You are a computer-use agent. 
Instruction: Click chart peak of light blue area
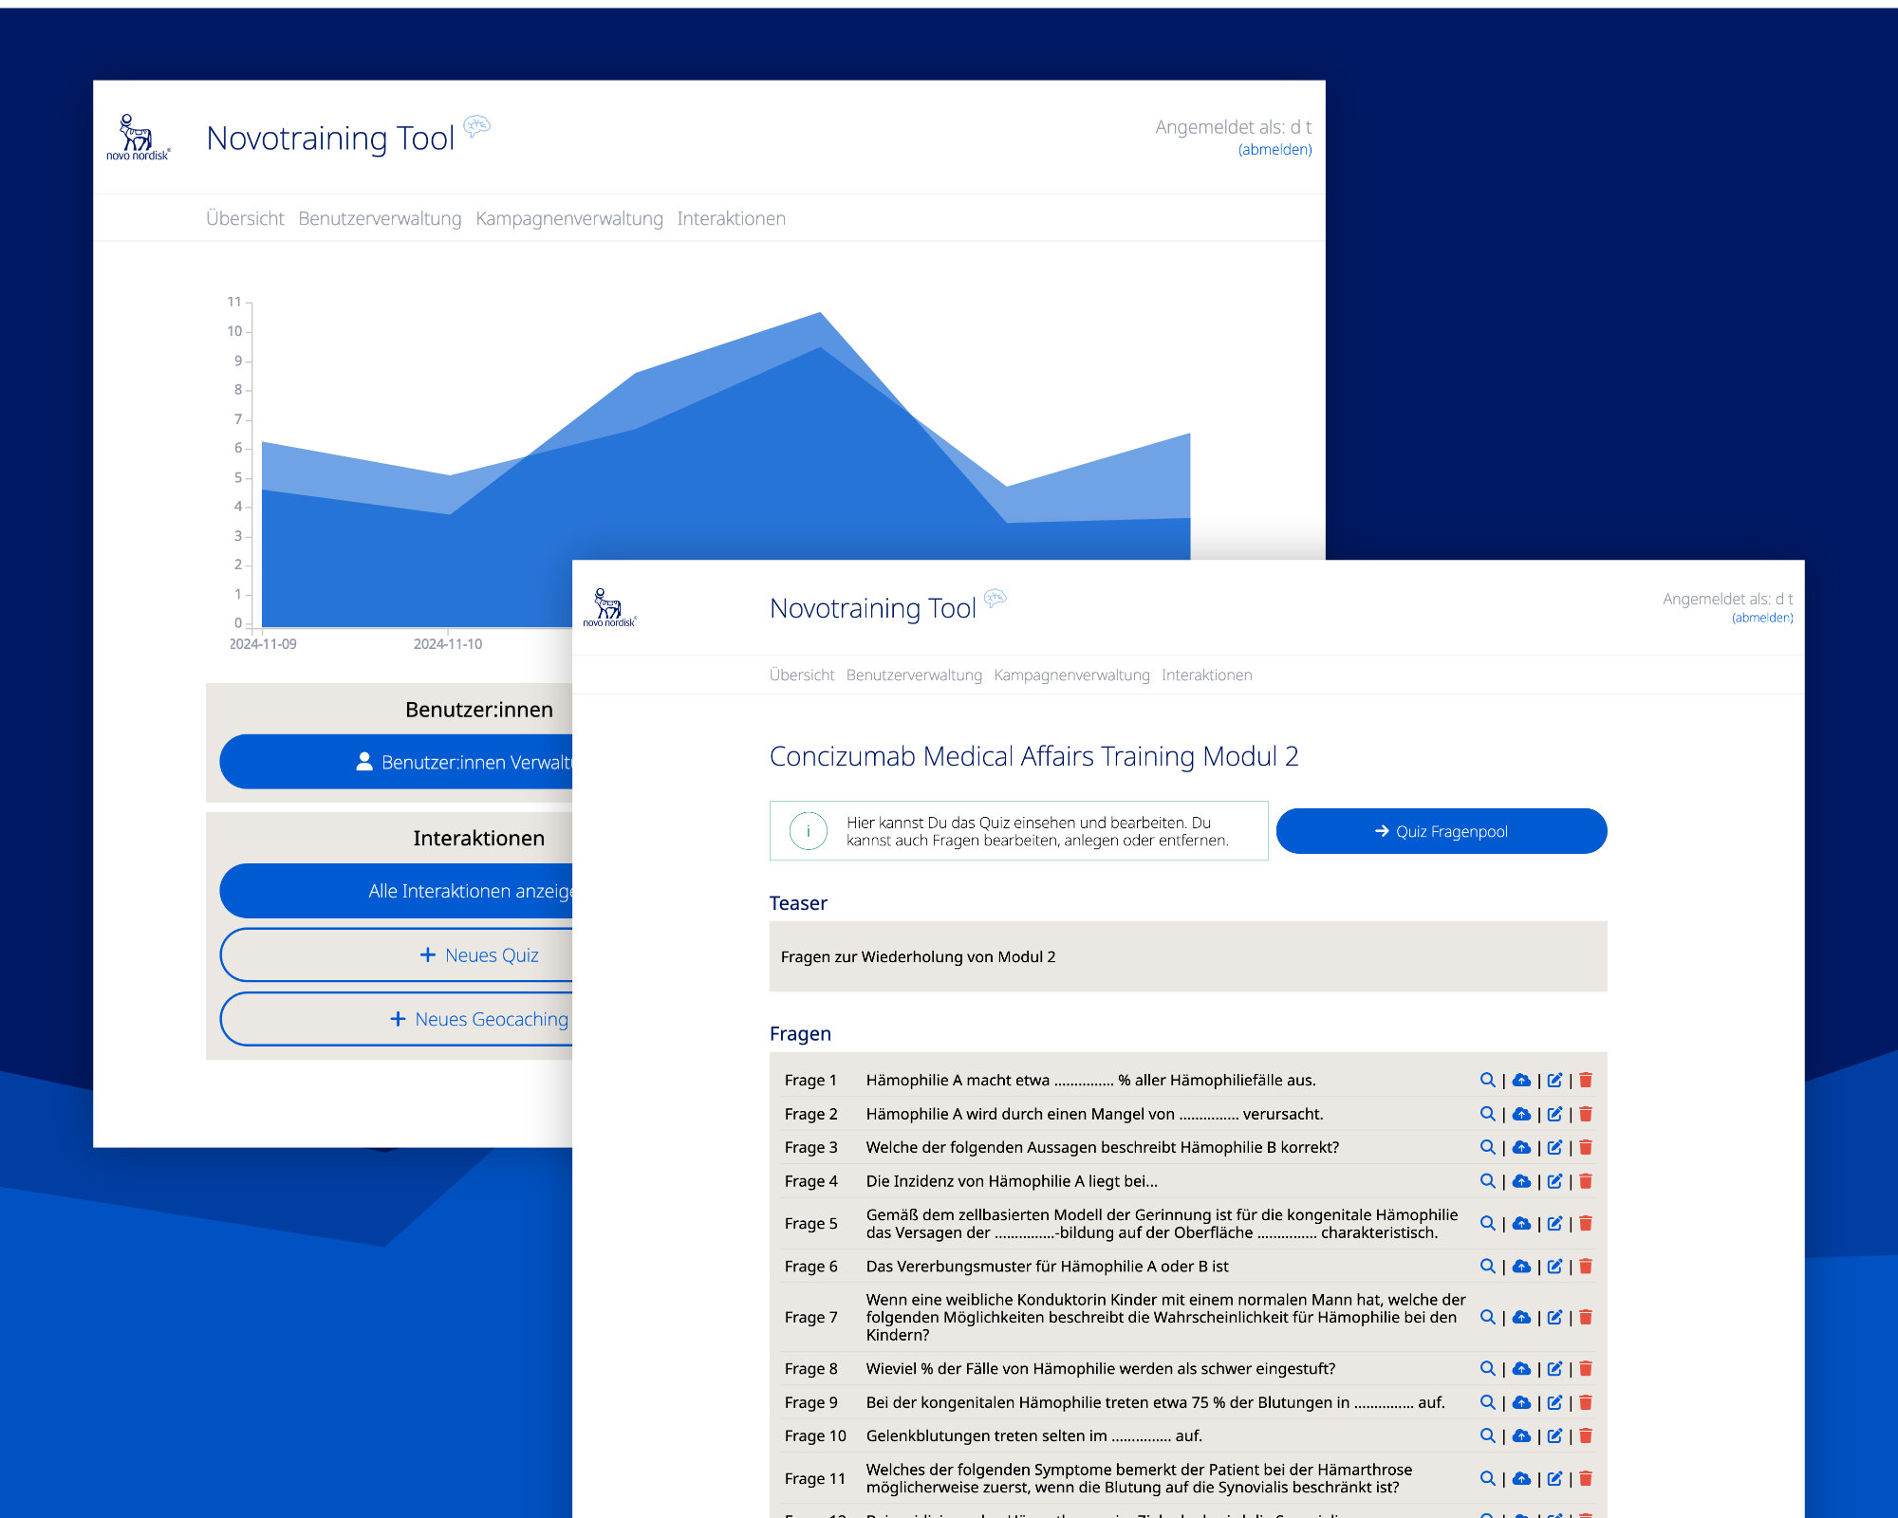tap(820, 314)
